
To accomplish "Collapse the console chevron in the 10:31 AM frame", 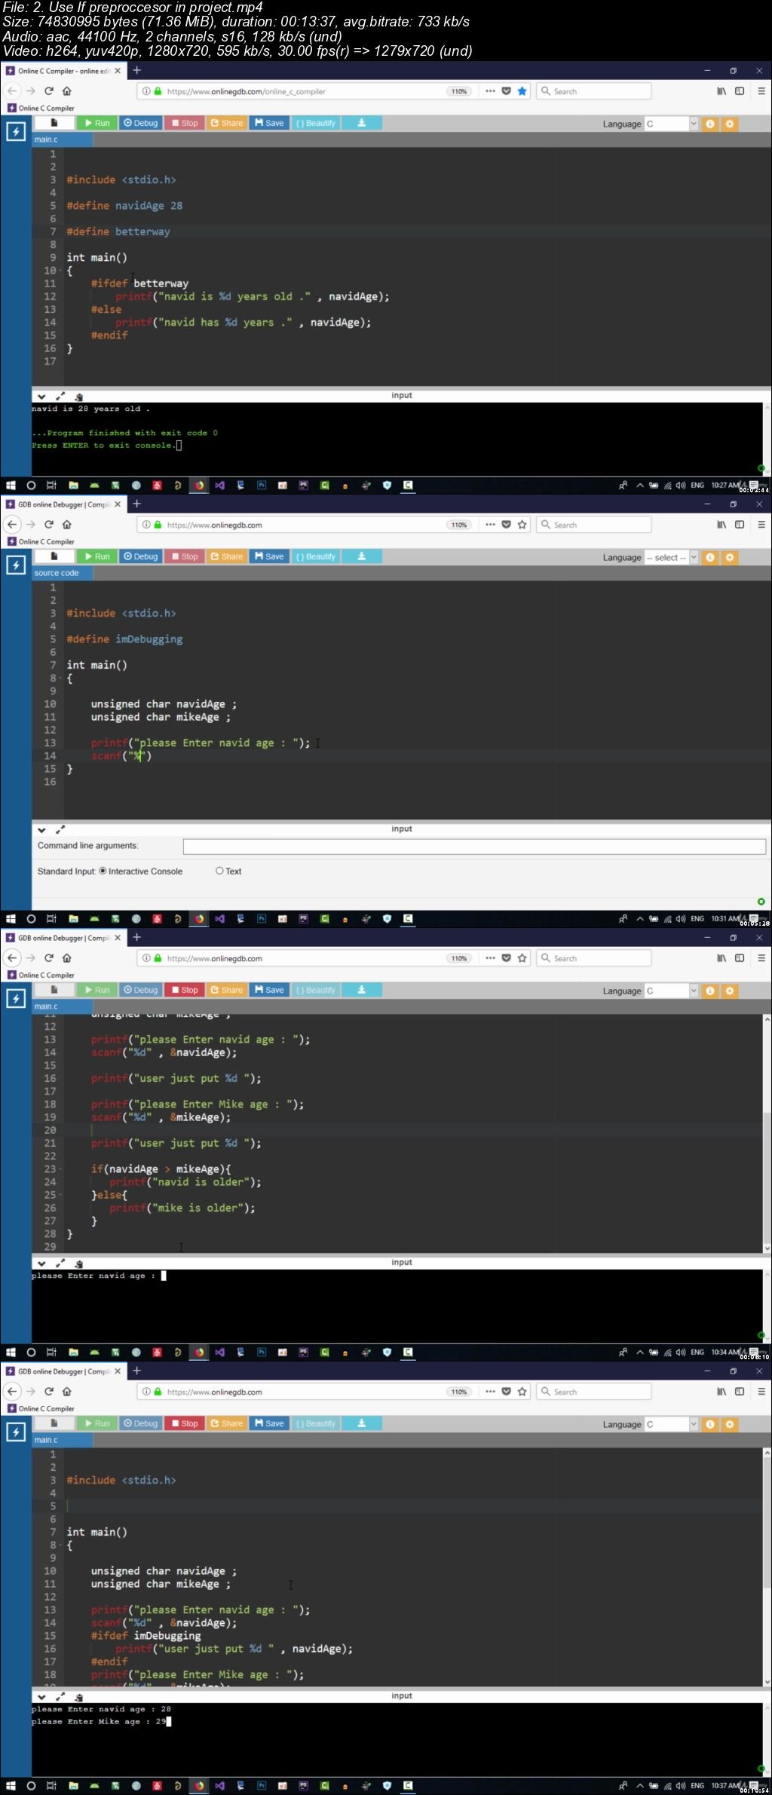I will pyautogui.click(x=41, y=829).
